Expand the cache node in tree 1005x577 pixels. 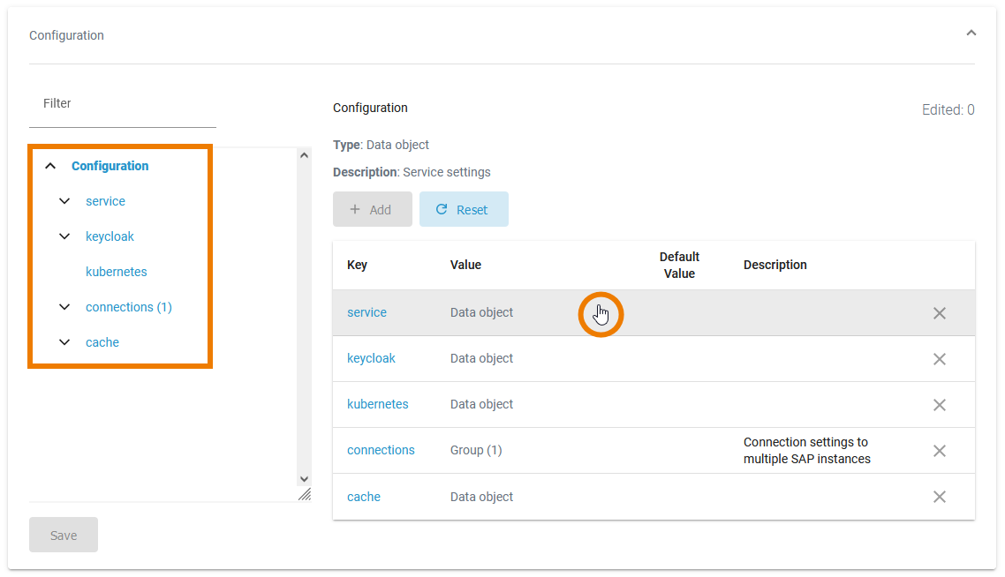64,342
